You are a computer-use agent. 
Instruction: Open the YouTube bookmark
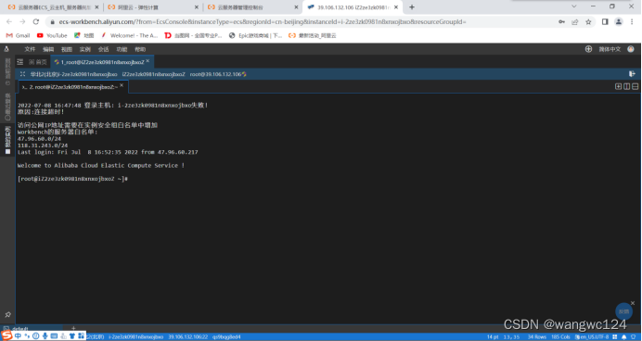click(x=52, y=35)
